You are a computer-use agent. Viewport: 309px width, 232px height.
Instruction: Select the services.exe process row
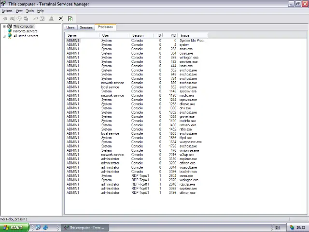tap(136, 61)
